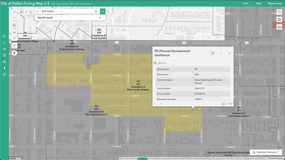Open the Links menu

(245, 3)
